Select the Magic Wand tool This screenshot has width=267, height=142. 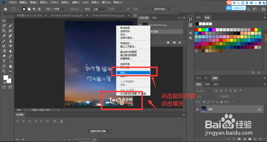click(x=10, y=26)
